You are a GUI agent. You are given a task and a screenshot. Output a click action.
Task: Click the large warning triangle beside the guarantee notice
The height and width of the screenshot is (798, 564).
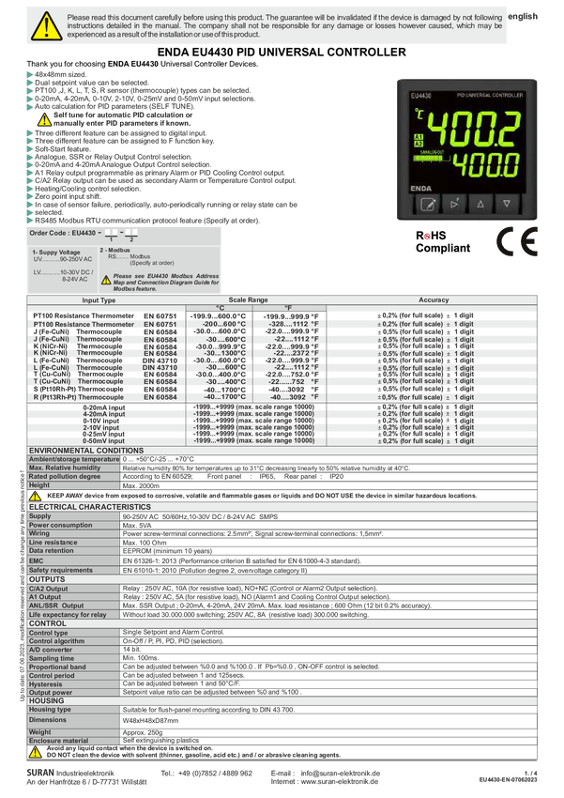coord(46,25)
